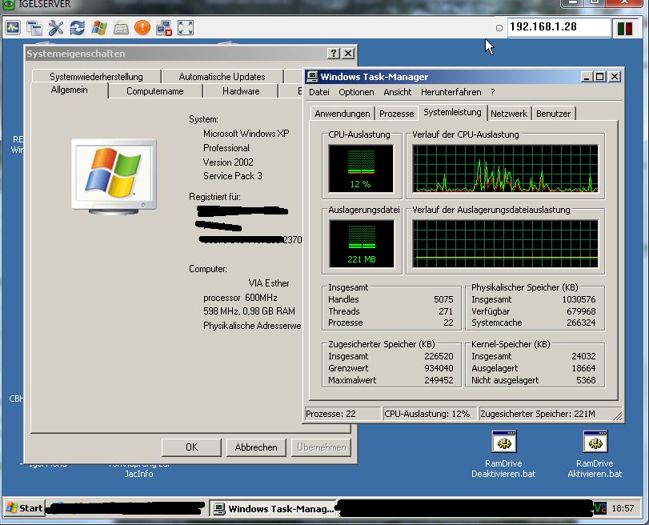Click the Windows Start button
Screen dimensions: 649x525
[24, 508]
